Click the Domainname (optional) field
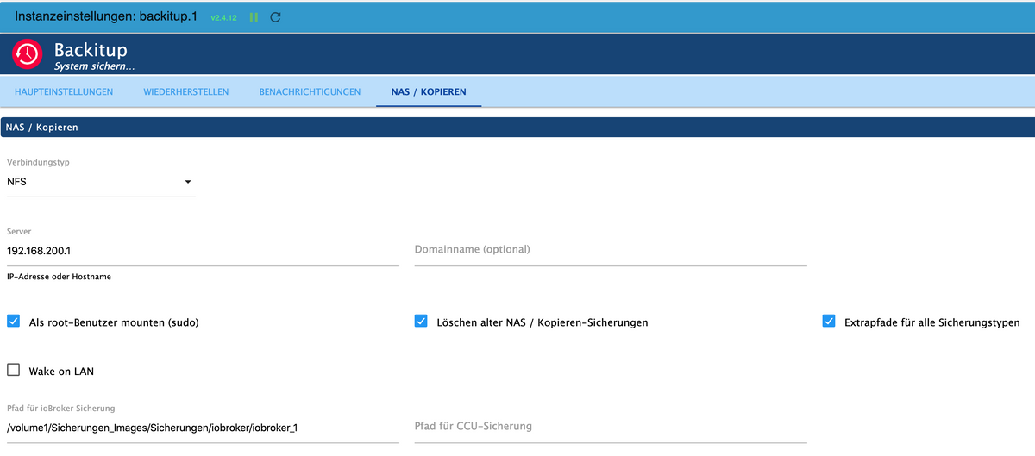Viewport: 1035px width, 456px height. pos(611,250)
